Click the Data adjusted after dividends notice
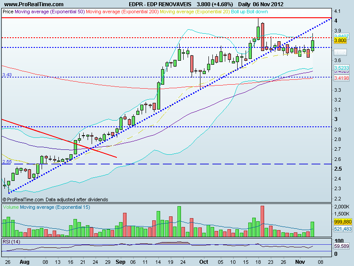This screenshot has height=266, width=354. click(x=77, y=199)
